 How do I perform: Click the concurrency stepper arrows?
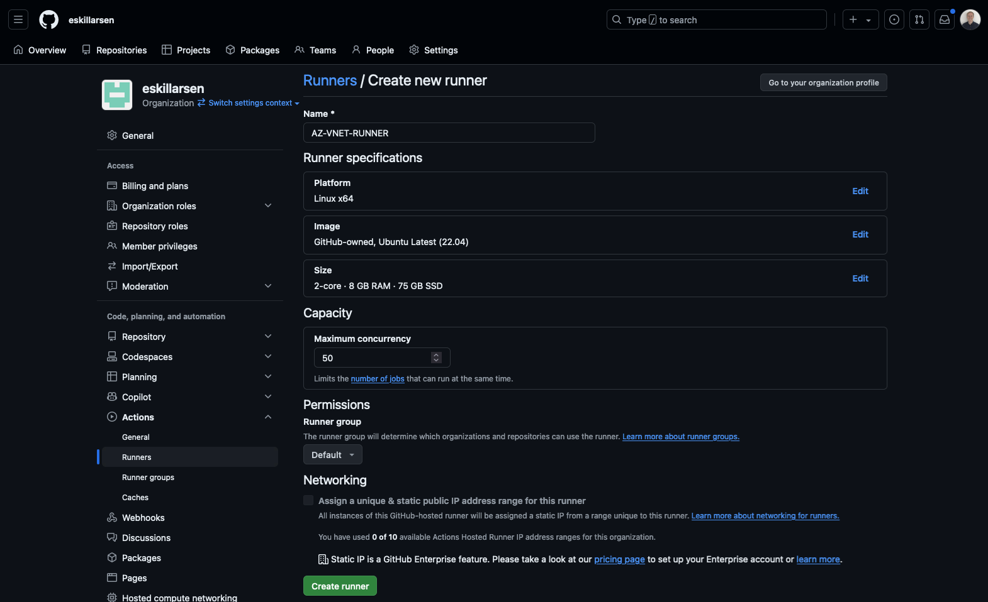[436, 358]
